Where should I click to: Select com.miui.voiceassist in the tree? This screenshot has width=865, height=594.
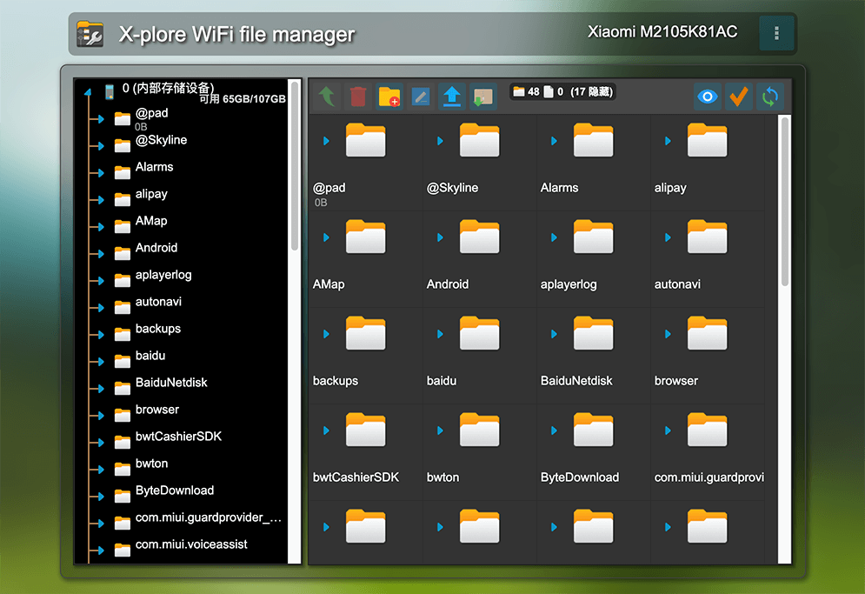(191, 545)
